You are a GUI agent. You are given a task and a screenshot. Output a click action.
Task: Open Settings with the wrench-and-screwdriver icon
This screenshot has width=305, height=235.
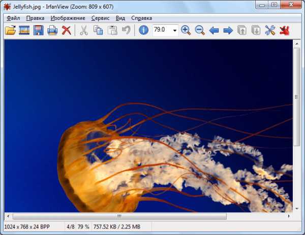click(270, 30)
